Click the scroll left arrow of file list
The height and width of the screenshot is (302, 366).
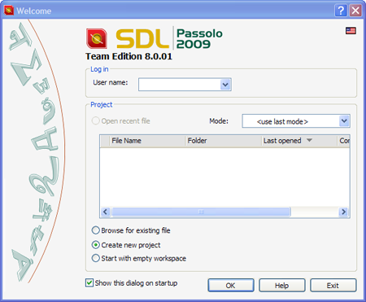pos(106,212)
